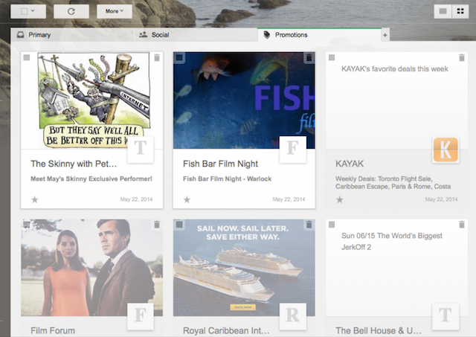
Task: Click the KAYAK orange sender logo
Action: click(446, 150)
